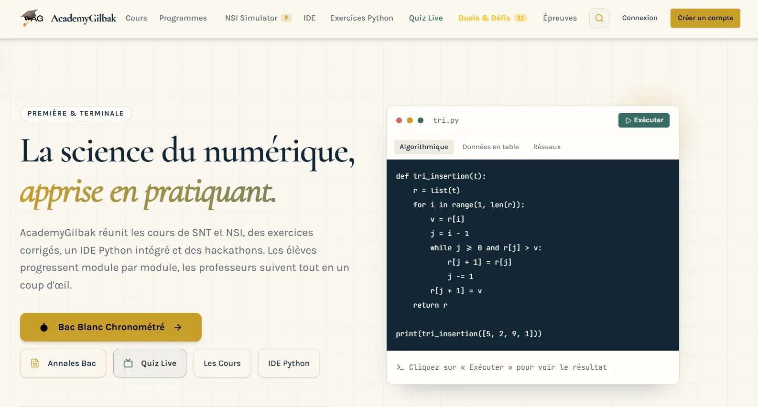Image resolution: width=758 pixels, height=407 pixels.
Task: Click the arrow icon on Bac Blanc Chronométré
Action: click(x=178, y=327)
